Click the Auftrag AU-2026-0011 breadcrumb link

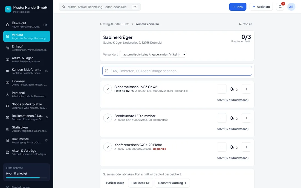pyautogui.click(x=115, y=24)
